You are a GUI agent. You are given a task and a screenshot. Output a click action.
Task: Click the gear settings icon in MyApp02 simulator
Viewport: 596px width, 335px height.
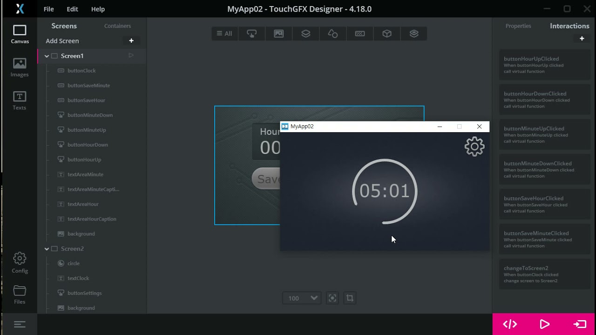(x=474, y=147)
